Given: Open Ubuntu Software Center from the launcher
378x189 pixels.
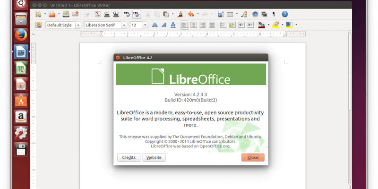Looking at the screenshot, I should coord(21,100).
